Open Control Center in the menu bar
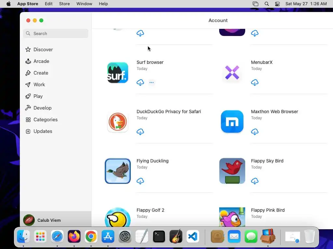Viewport: 333px width, 249px height. click(x=277, y=4)
